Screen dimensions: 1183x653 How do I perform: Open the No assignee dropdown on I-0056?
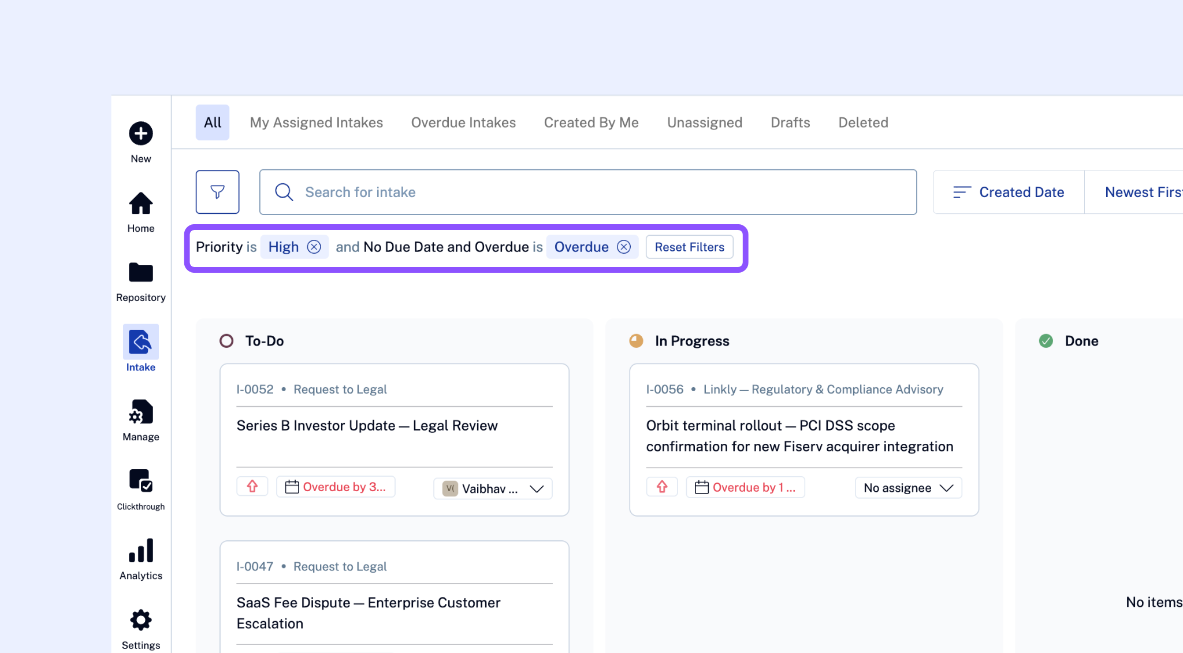tap(909, 488)
